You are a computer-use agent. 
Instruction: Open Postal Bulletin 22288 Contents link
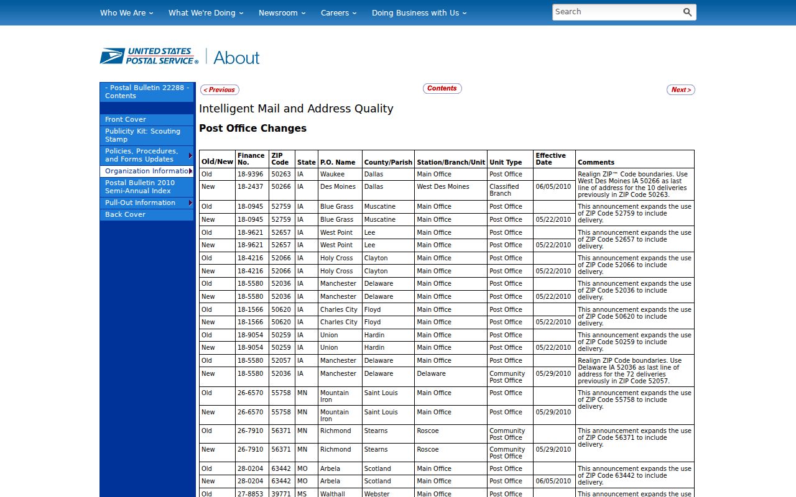coord(147,92)
